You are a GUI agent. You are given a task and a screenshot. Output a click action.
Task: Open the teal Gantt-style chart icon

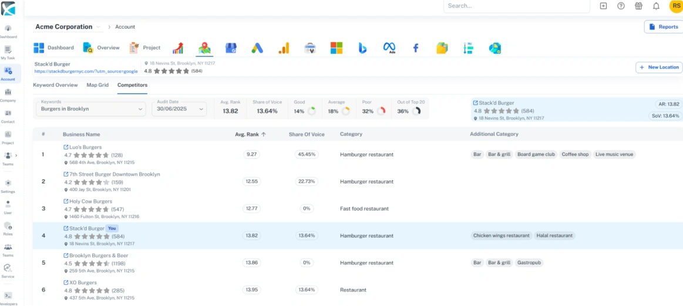pyautogui.click(x=468, y=48)
